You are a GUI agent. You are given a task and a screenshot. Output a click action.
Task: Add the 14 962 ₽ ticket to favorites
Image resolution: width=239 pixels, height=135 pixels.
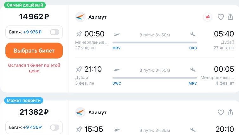pos(221,17)
